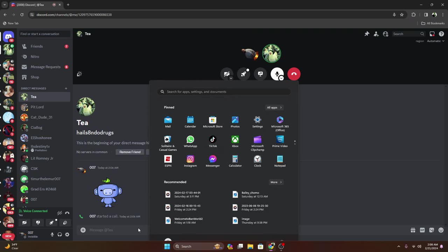Open Pit Lord direct message
The height and width of the screenshot is (252, 448).
point(44,107)
